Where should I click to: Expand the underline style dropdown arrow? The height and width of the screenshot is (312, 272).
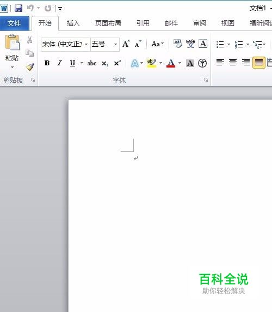coord(82,63)
